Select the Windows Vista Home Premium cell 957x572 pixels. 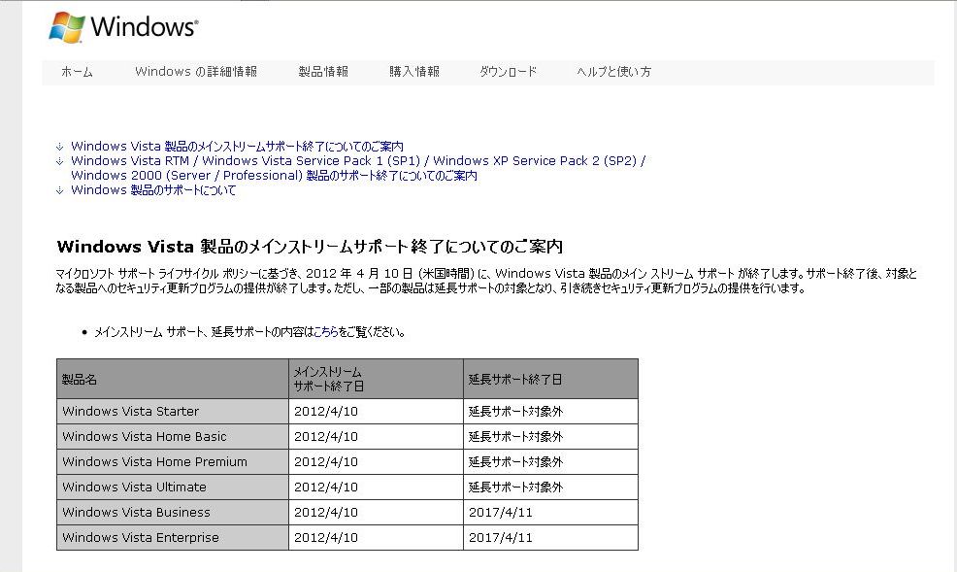[x=173, y=462]
